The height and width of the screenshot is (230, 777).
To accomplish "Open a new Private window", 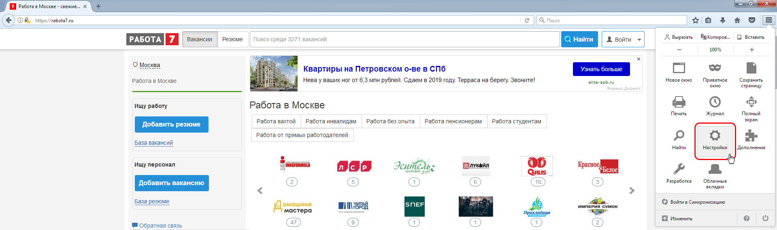I will (x=715, y=74).
